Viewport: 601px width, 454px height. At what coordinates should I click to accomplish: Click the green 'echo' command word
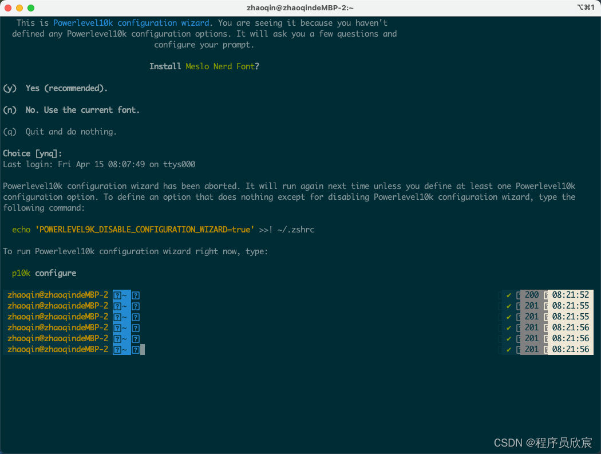[x=21, y=230]
